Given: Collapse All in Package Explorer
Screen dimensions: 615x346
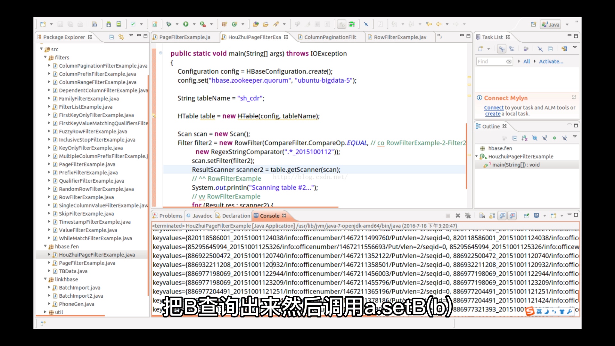Looking at the screenshot, I should (111, 37).
